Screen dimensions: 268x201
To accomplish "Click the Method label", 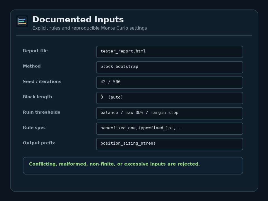I will (32, 66).
